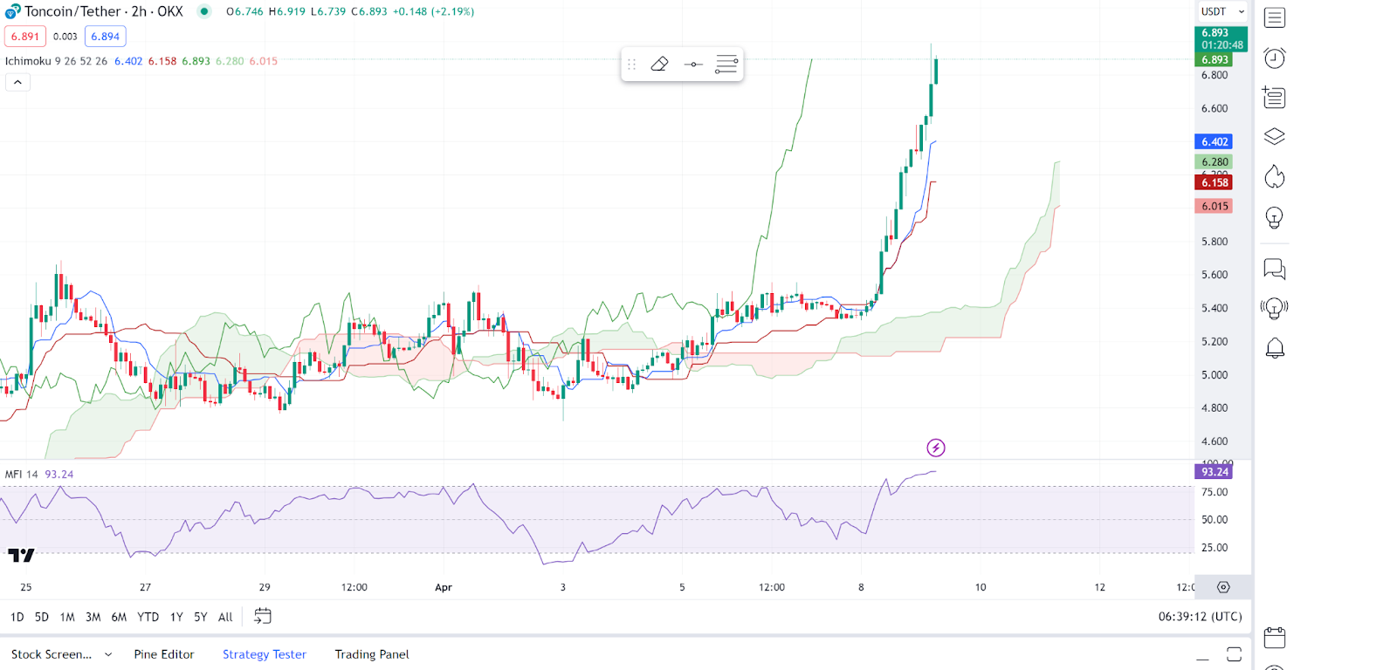Viewport: 1397px width, 670px height.
Task: Open the Ideas lightbulb icon in sidebar
Action: click(x=1275, y=217)
